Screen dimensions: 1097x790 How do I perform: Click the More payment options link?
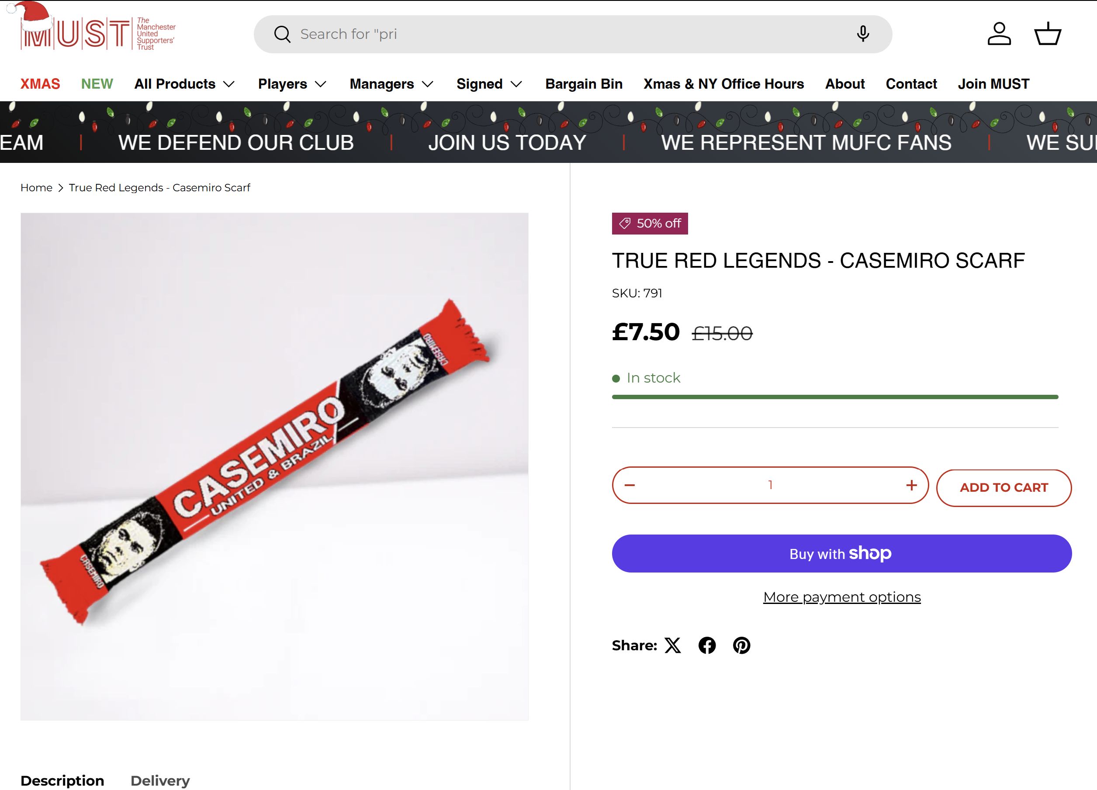click(x=841, y=597)
